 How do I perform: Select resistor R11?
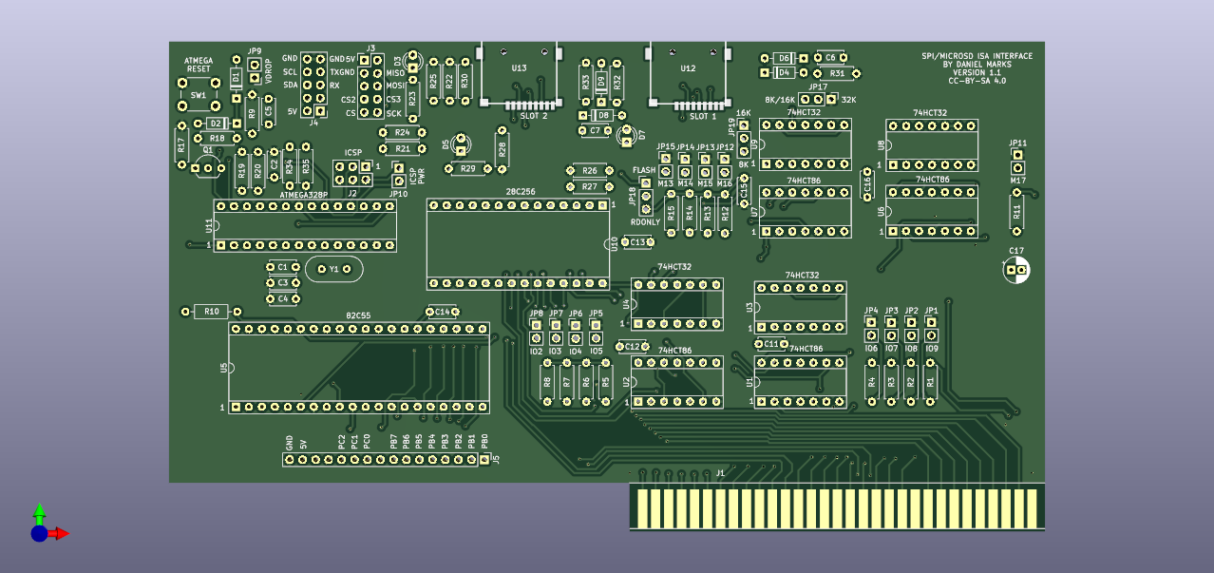(1016, 211)
